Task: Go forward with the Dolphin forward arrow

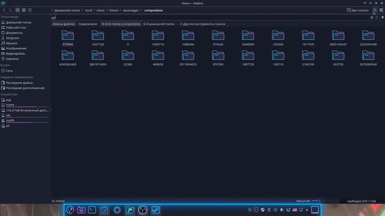Action: pos(10,10)
